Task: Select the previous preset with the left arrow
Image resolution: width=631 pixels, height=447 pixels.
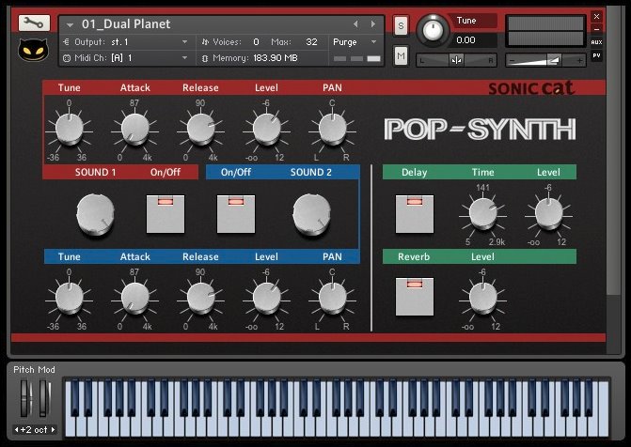Action: tap(355, 24)
